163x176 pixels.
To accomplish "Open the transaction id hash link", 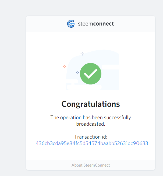I will (92, 143).
